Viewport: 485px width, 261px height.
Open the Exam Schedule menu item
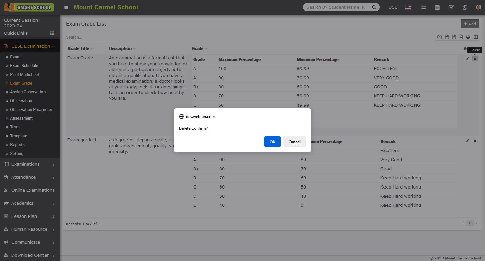(x=24, y=66)
